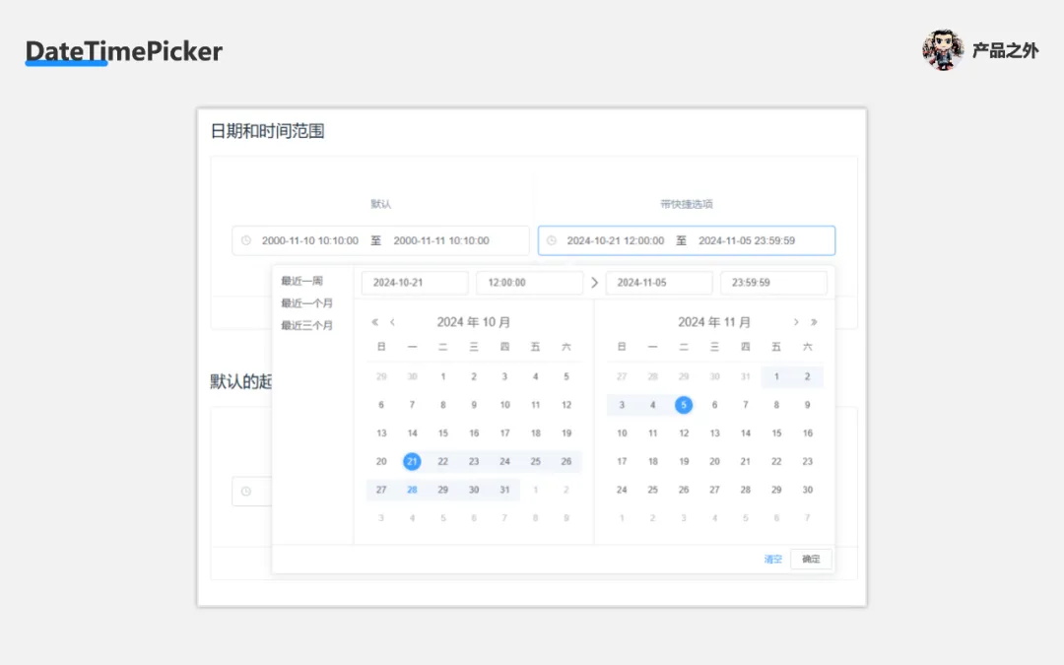The height and width of the screenshot is (665, 1064).
Task: Click start date field 2024-10-21
Action: (x=415, y=283)
